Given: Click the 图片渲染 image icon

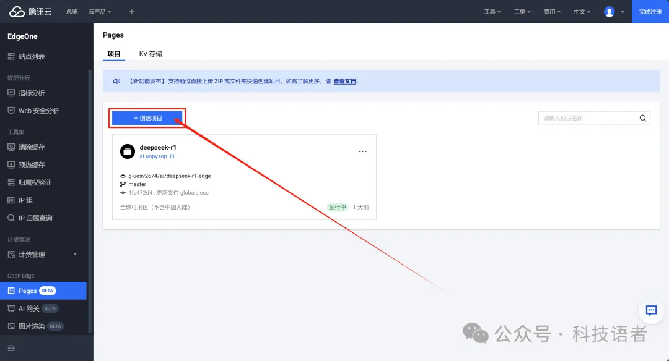Looking at the screenshot, I should coord(11,326).
